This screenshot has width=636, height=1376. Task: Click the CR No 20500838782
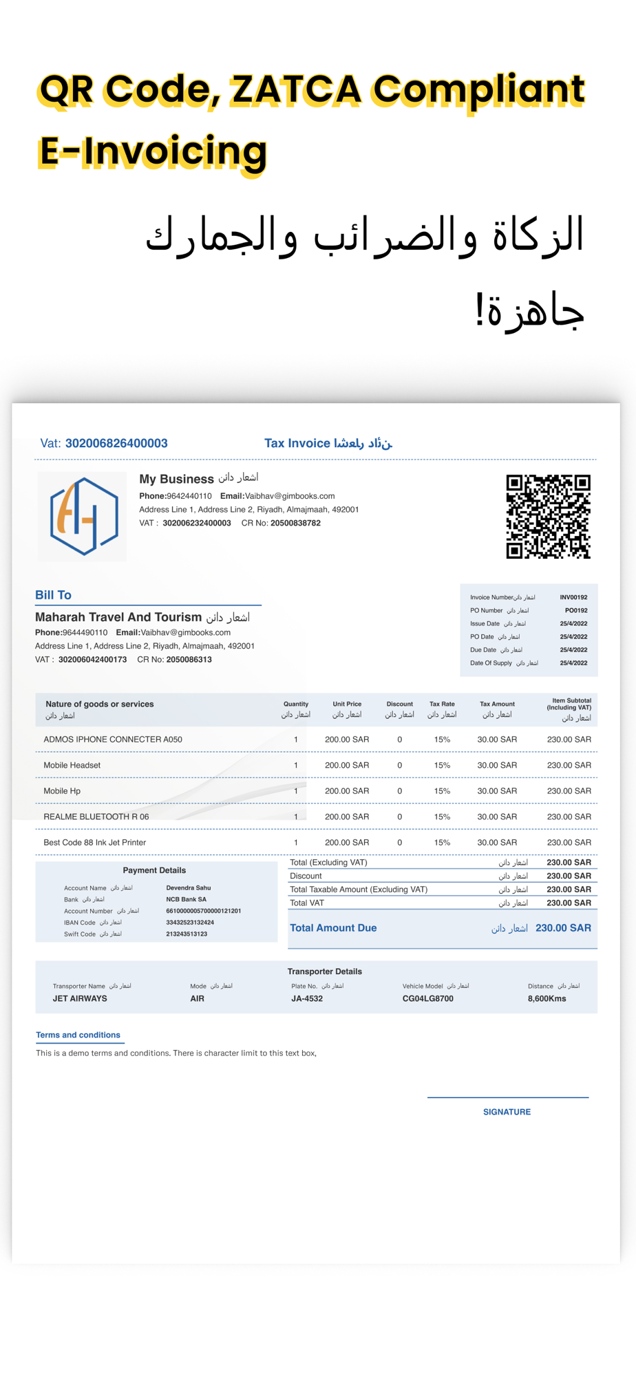pyautogui.click(x=295, y=523)
